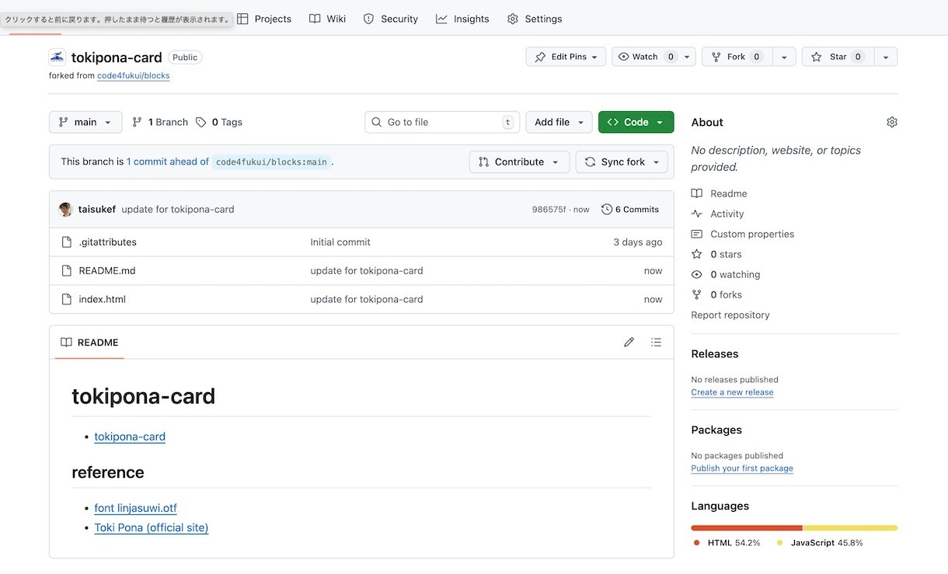
Task: Click the file icon beside index.html
Action: 67,299
